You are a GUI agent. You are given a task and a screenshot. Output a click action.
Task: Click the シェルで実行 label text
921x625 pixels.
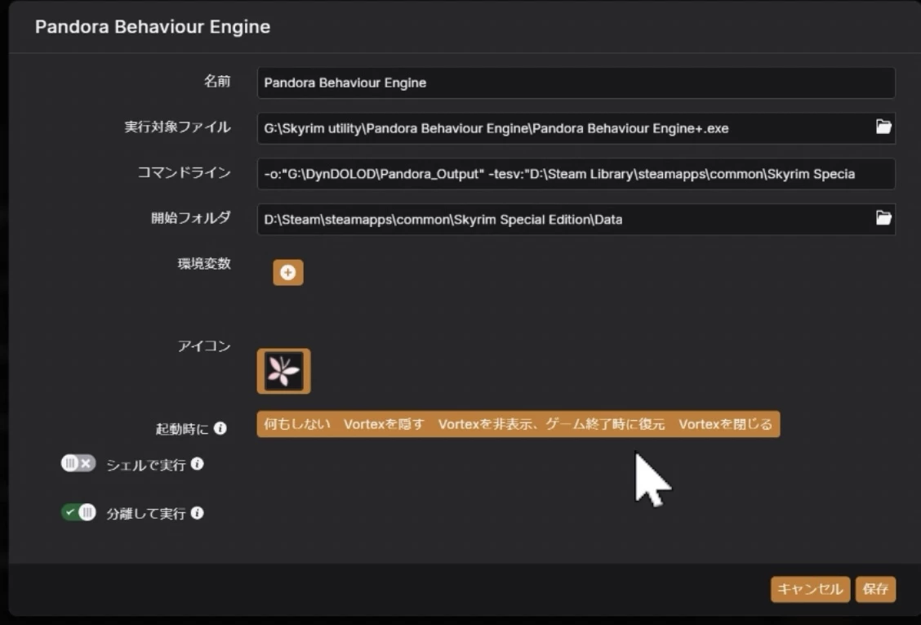(x=145, y=465)
